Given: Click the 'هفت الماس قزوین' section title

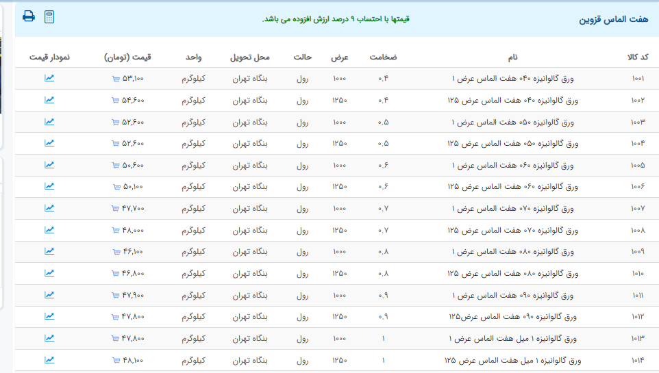Looking at the screenshot, I should (x=613, y=19).
